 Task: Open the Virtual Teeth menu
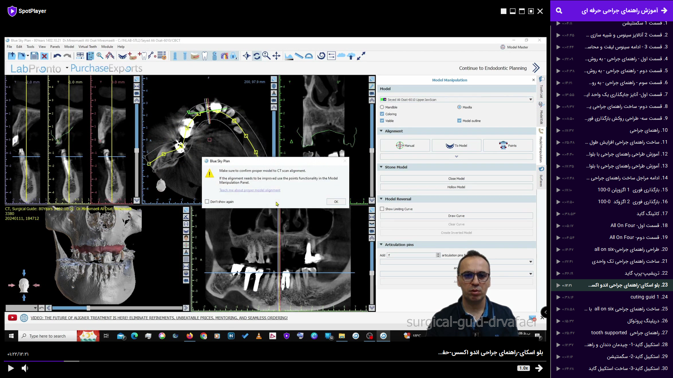tap(88, 47)
